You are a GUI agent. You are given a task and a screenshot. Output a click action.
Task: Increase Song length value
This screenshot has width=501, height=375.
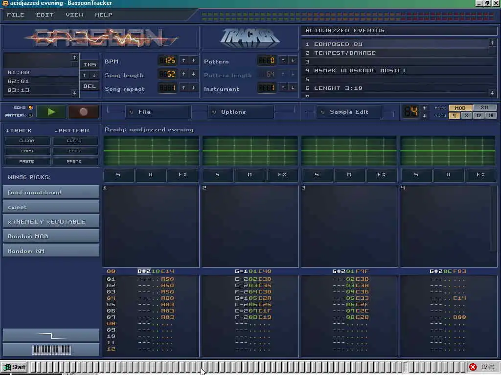pyautogui.click(x=184, y=74)
